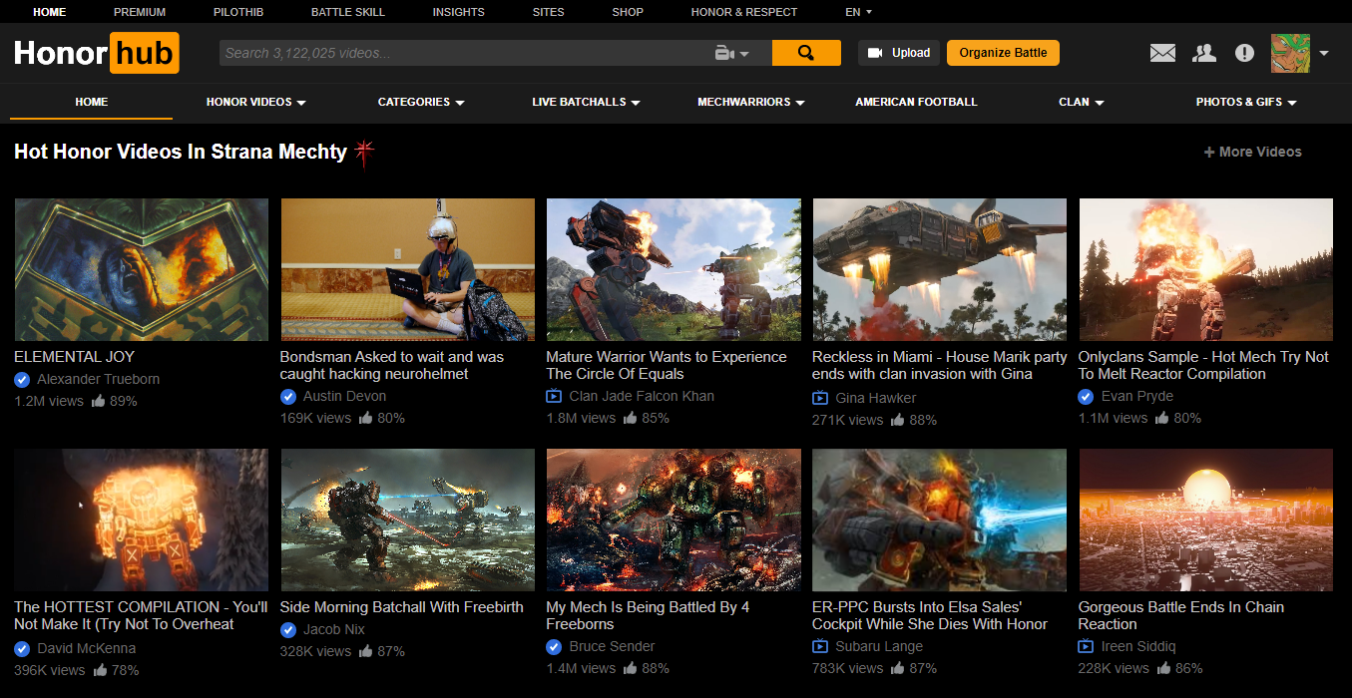The image size is (1352, 698).
Task: Open the EN language dropdown
Action: (x=858, y=12)
